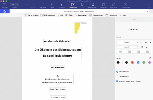153x100 pixels.
Task: Select Absatzmodus radio button
Action: coord(117,72)
